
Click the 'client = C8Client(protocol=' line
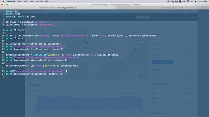click(81, 36)
